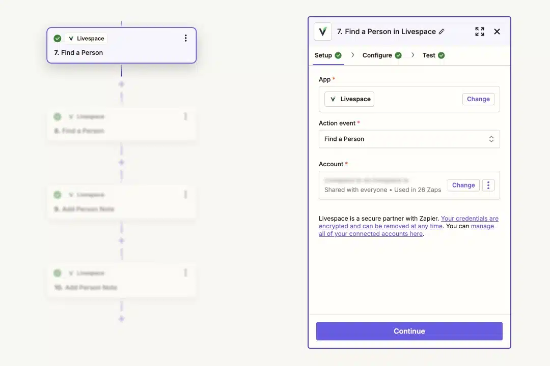The width and height of the screenshot is (550, 366).
Task: Add a step using plus below step 8
Action: point(121,162)
